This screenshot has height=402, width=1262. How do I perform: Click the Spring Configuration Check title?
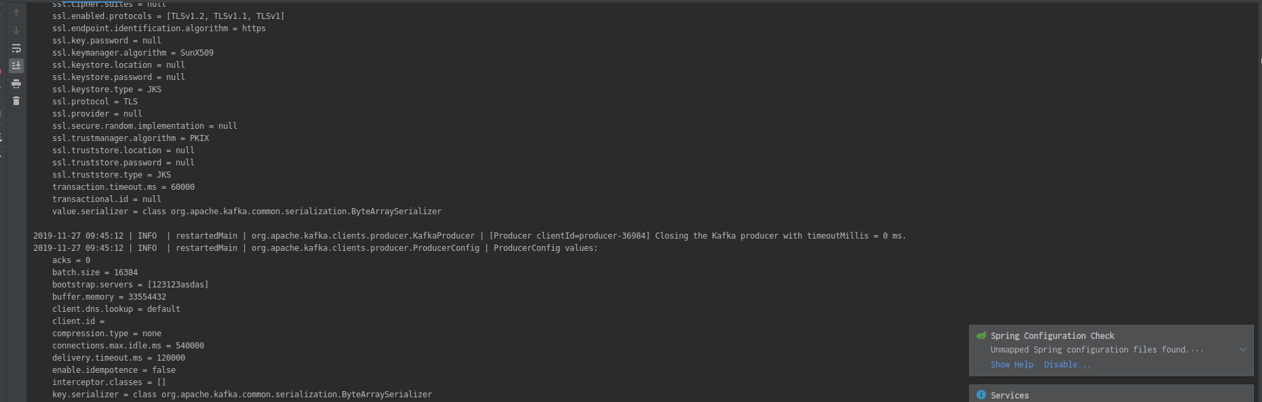pos(1052,335)
